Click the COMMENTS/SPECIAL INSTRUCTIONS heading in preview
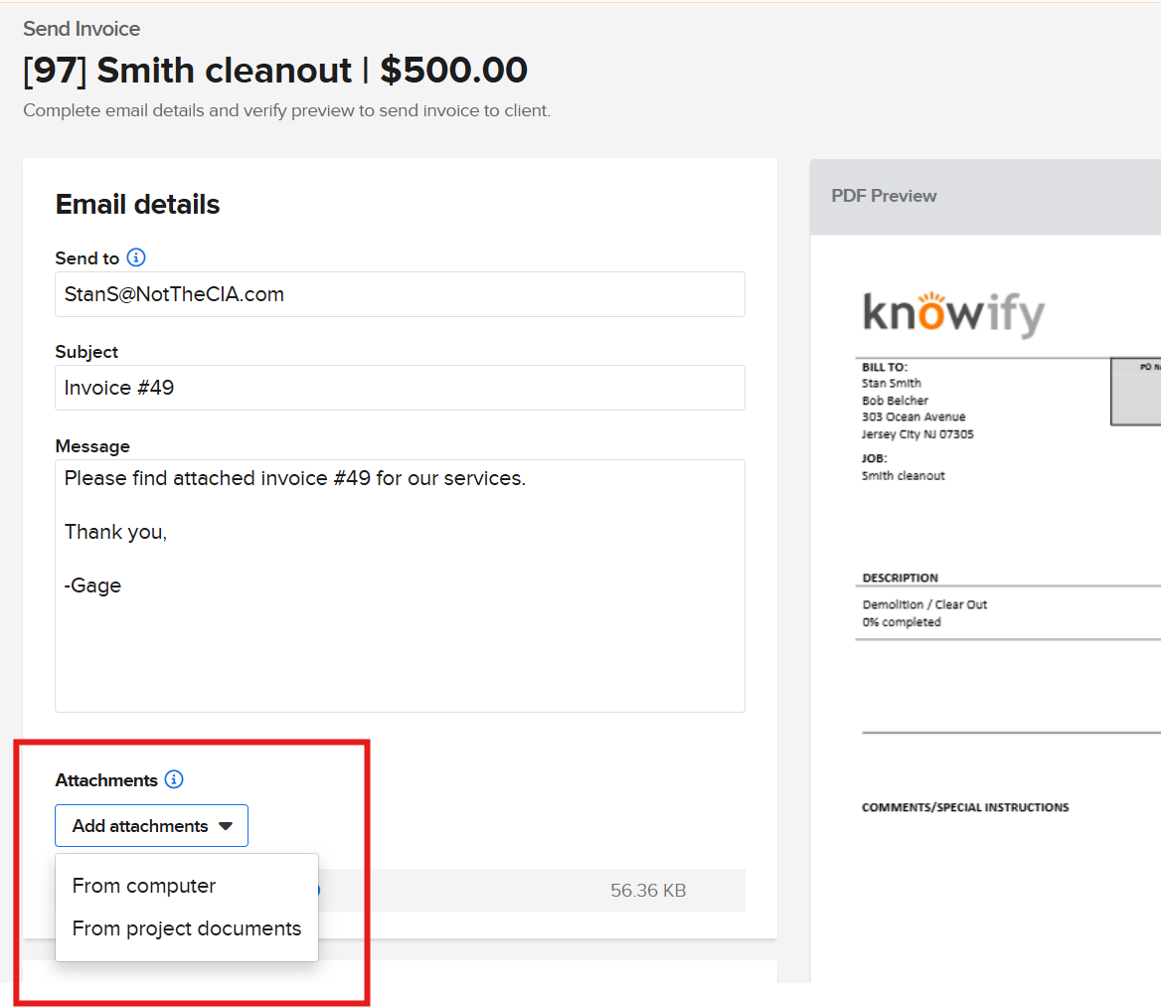The height and width of the screenshot is (1007, 1161). click(x=965, y=807)
